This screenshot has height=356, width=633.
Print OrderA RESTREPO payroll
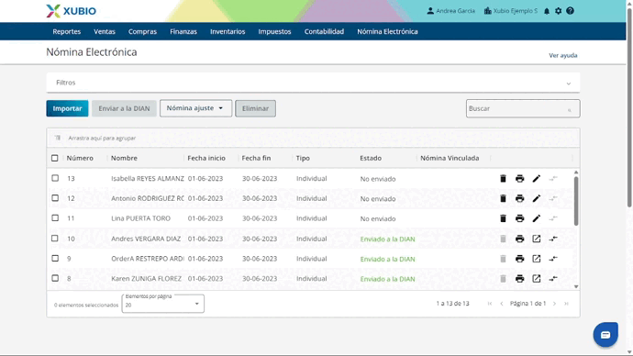tap(519, 259)
